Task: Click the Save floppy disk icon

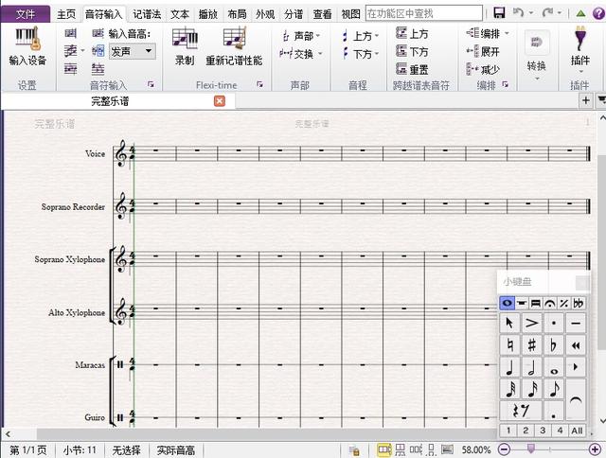Action: pyautogui.click(x=499, y=12)
